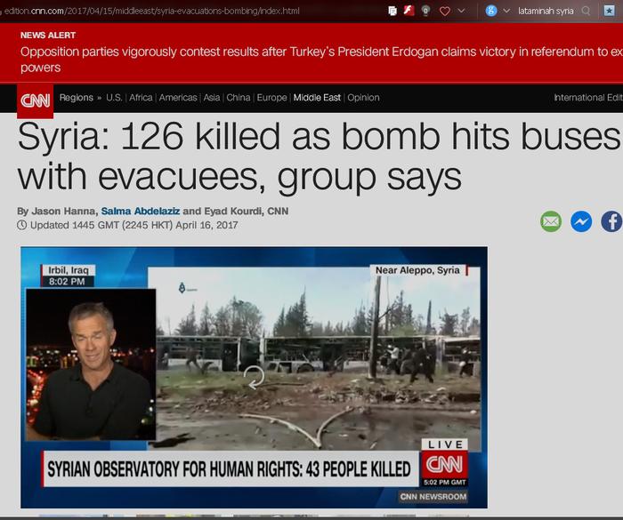Viewport: 623px width, 520px height.
Task: Select Europe in the CNN navigation
Action: (x=271, y=98)
